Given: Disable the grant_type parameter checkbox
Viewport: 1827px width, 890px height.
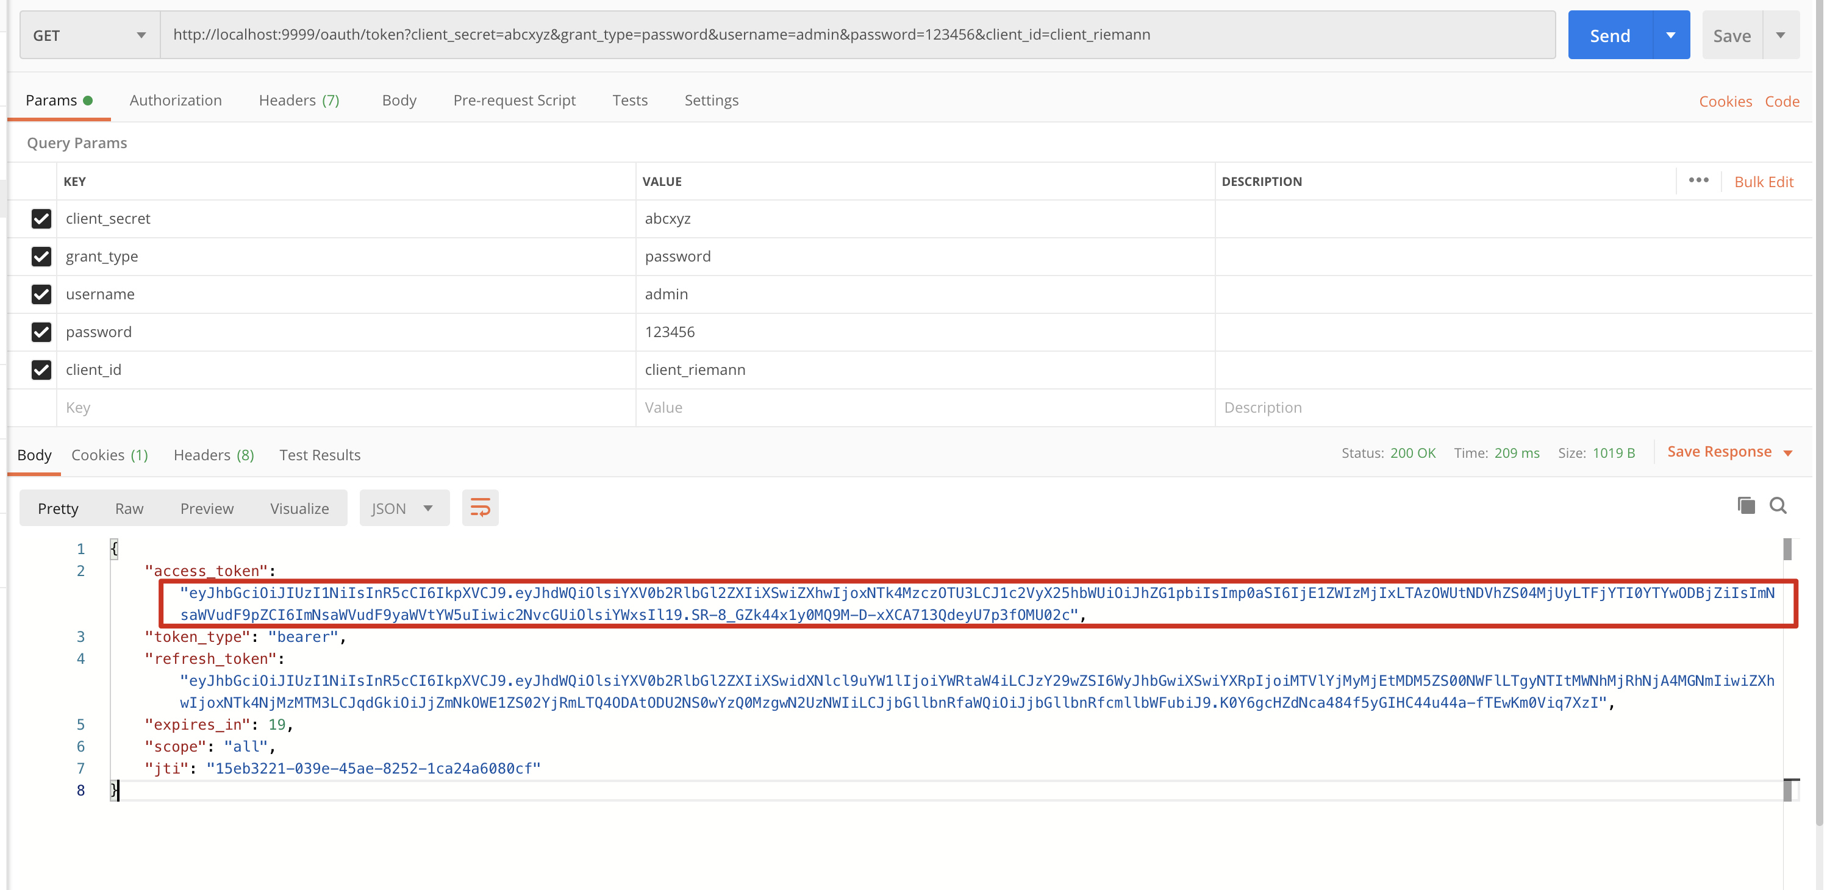Looking at the screenshot, I should (41, 256).
